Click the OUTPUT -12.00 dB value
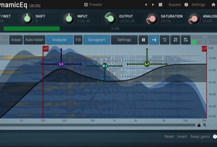The width and height of the screenshot is (217, 147). coord(127,21)
